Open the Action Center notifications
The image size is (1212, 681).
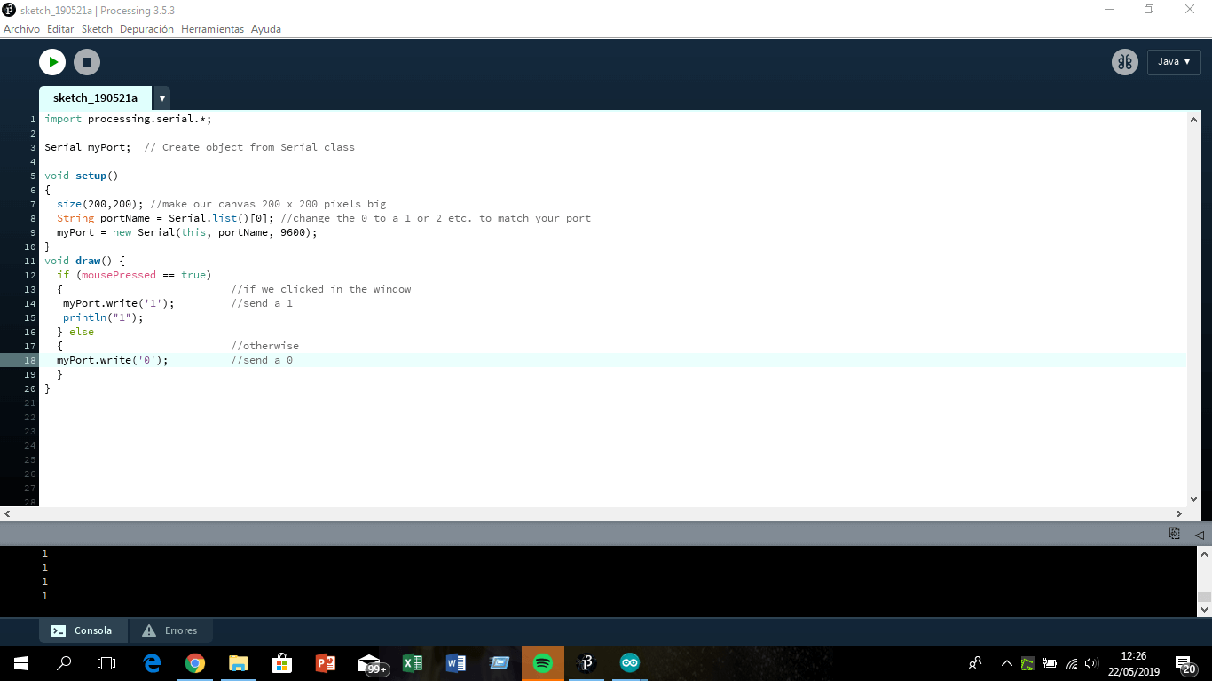click(1186, 664)
